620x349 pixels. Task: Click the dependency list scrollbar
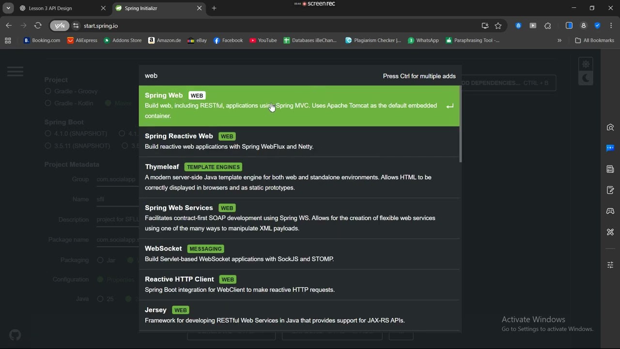(460, 124)
